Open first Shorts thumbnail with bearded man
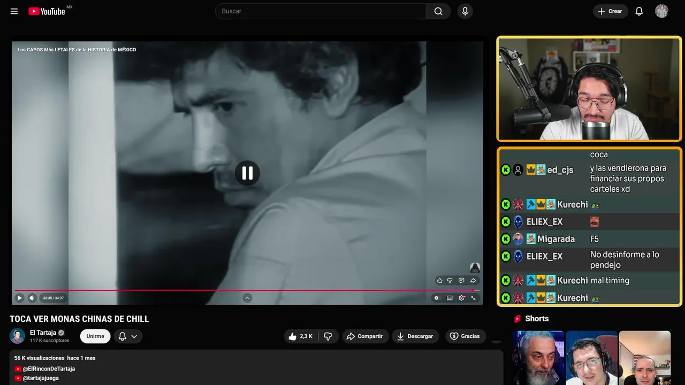Image resolution: width=685 pixels, height=385 pixels. 538,358
